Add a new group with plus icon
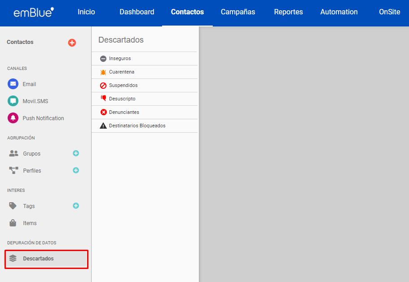 point(76,153)
